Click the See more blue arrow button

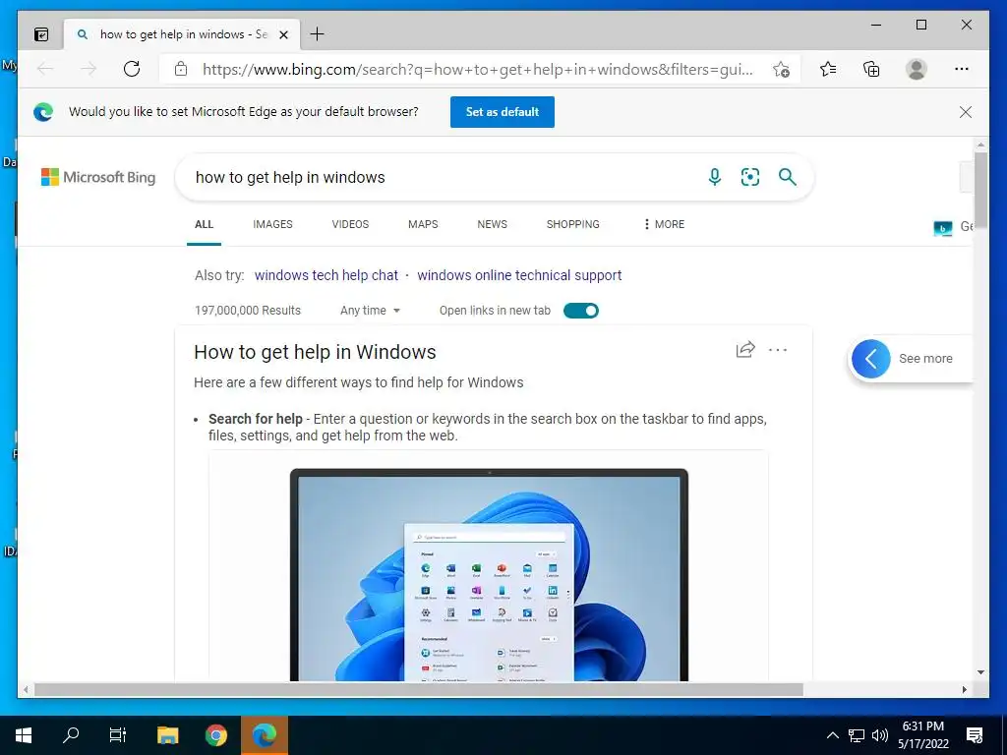(871, 358)
